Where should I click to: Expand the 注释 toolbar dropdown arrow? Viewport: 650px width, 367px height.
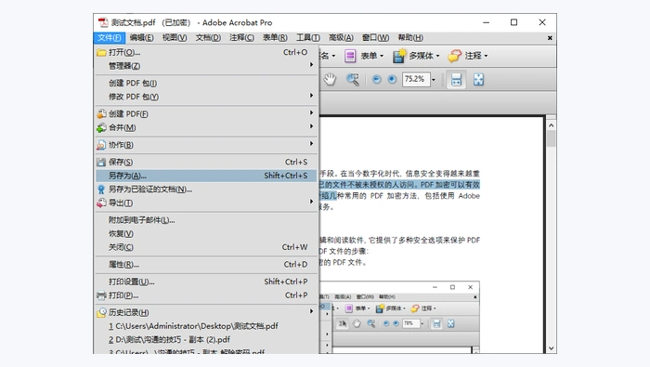point(486,56)
